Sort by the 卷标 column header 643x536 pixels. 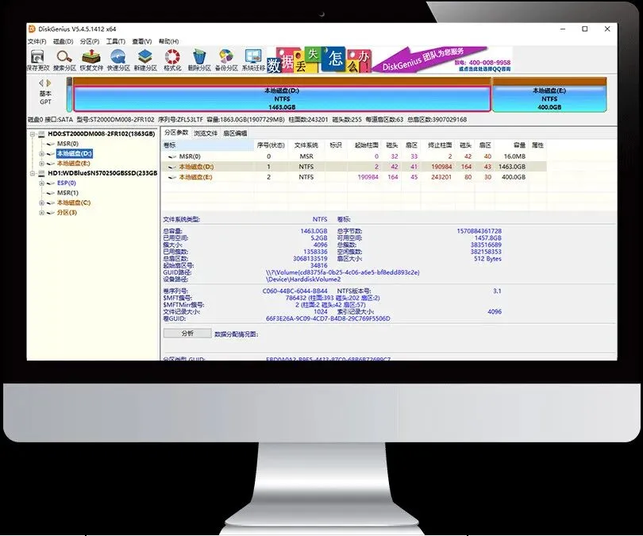point(208,145)
